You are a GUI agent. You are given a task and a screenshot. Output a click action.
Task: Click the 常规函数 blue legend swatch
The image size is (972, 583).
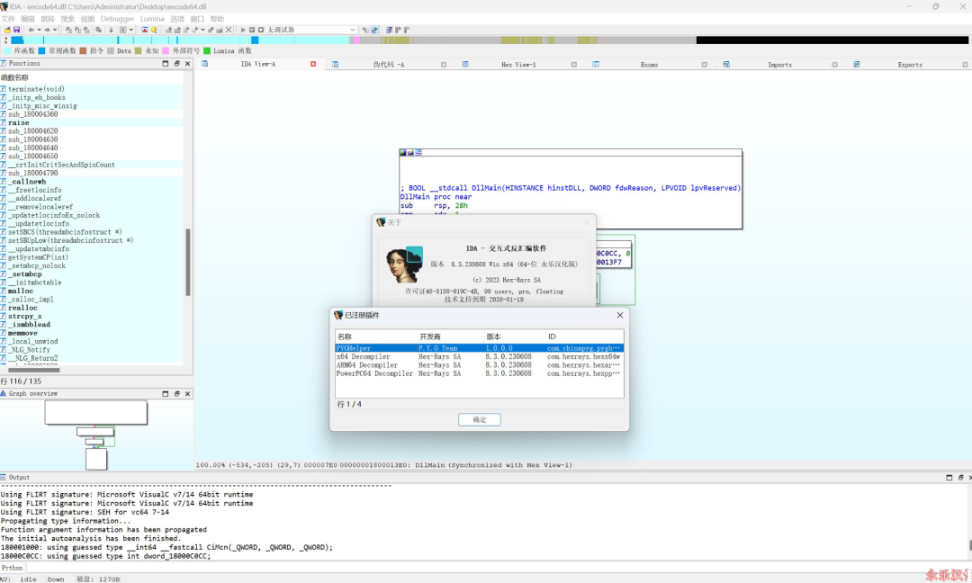pyautogui.click(x=41, y=50)
